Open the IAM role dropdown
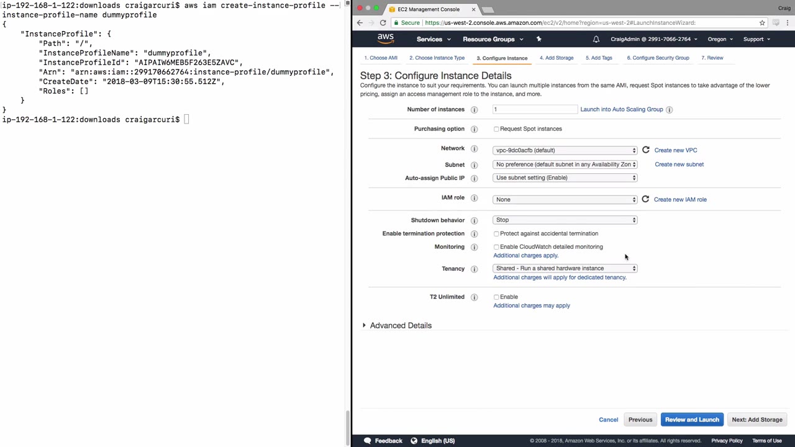 565,199
